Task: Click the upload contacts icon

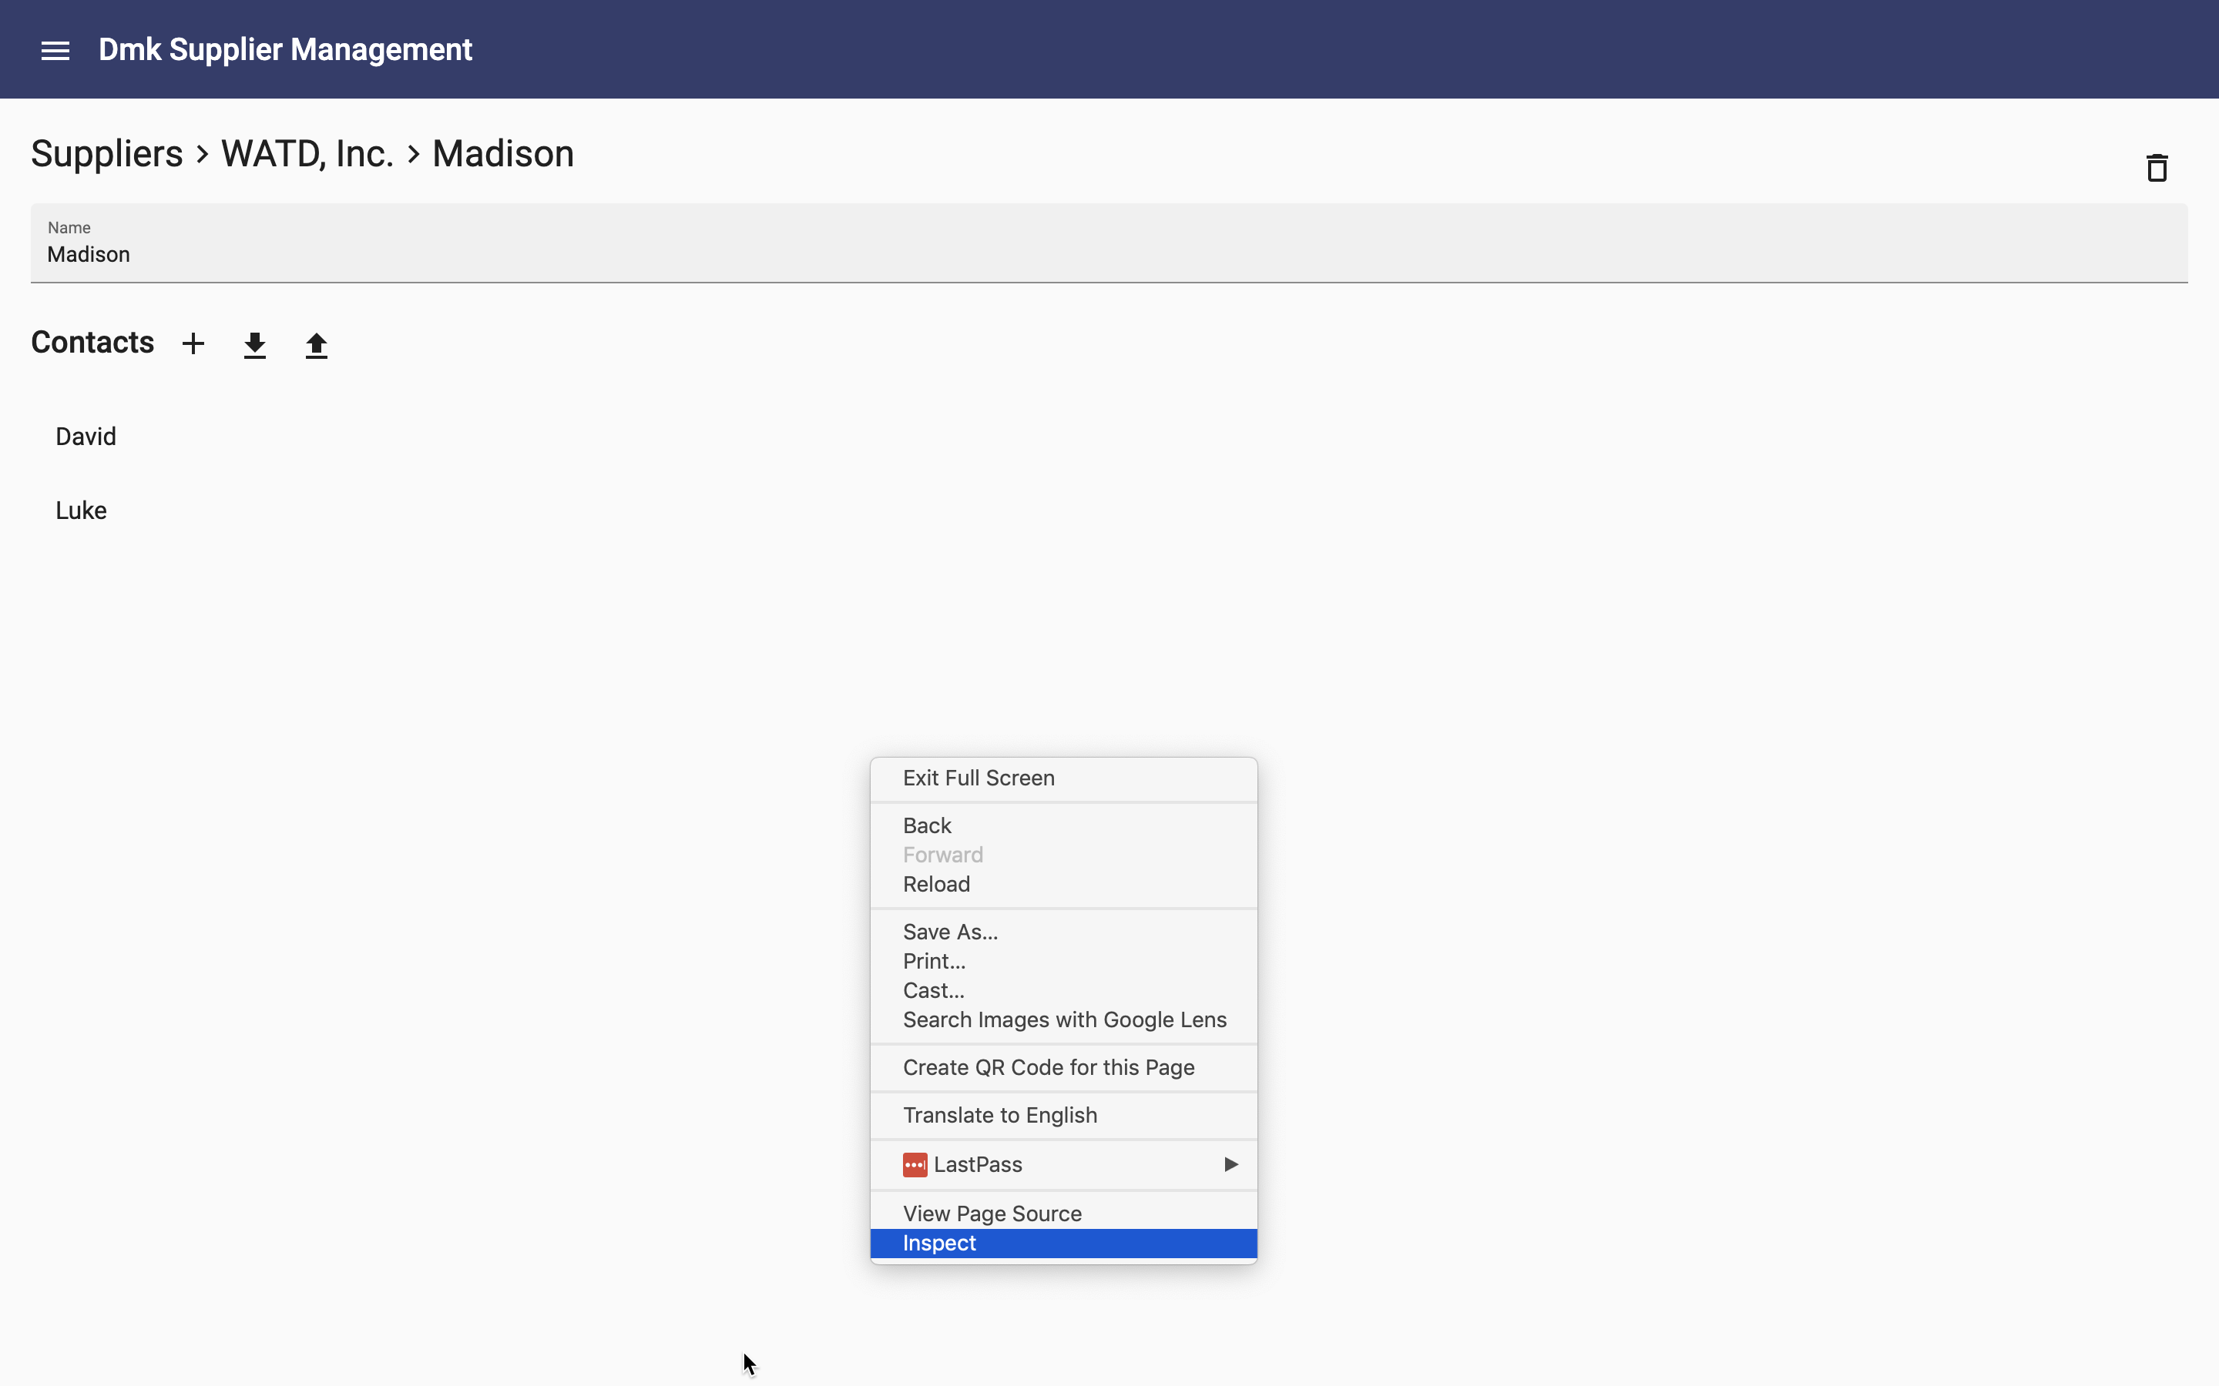Action: point(314,343)
